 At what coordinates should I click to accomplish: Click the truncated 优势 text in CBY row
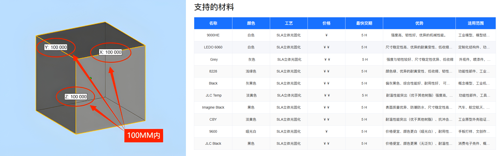point(419,120)
